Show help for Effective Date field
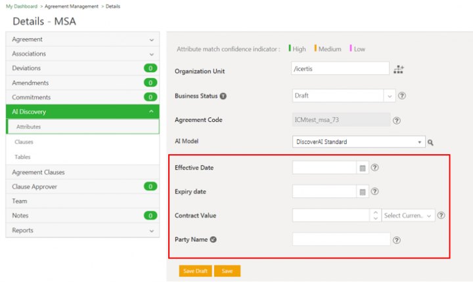 pyautogui.click(x=374, y=167)
